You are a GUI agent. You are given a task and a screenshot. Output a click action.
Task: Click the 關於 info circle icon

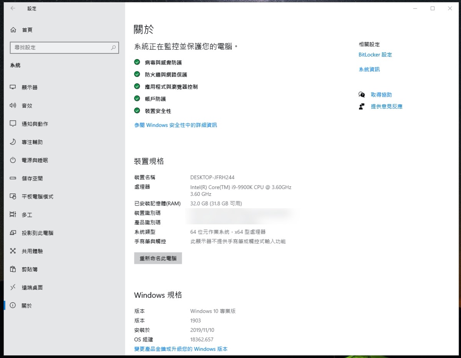point(13,305)
